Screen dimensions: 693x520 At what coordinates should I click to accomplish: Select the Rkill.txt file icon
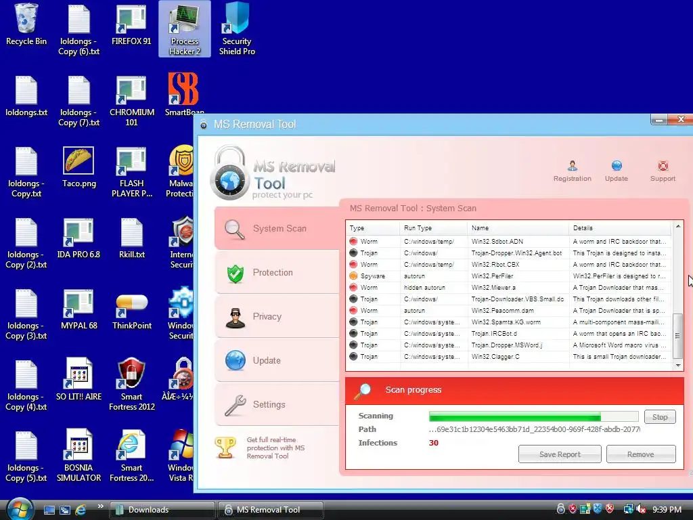click(x=132, y=238)
